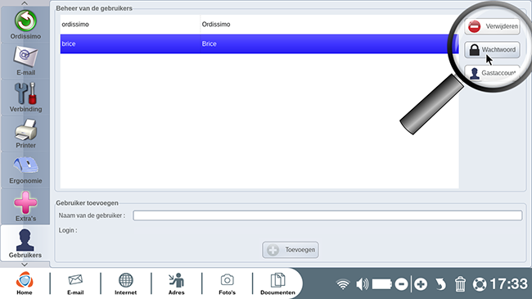This screenshot has width=532, height=299.
Task: Collapse the sidebar upward with the top chevron
Action: coord(25,3)
